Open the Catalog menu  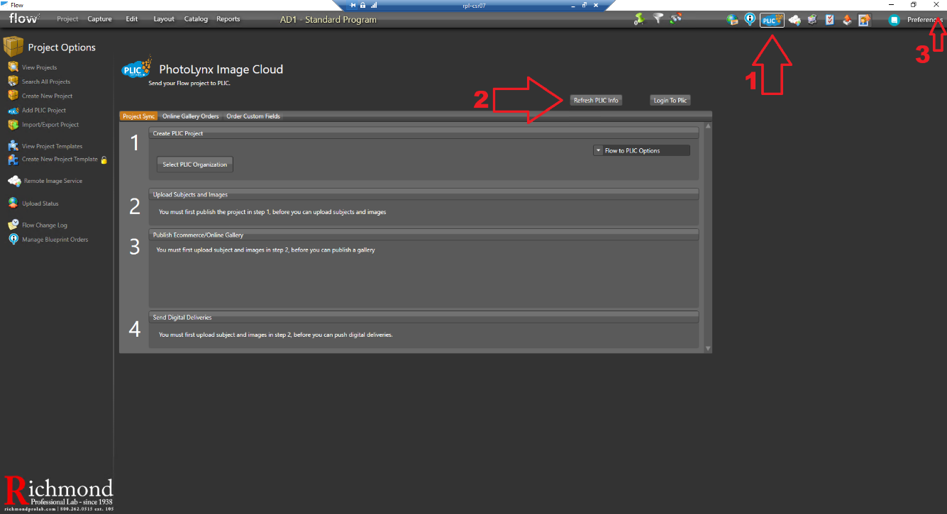196,19
